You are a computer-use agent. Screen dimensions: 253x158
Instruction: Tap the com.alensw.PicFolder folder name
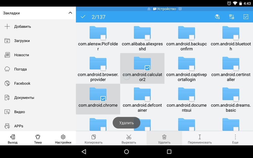click(x=98, y=46)
